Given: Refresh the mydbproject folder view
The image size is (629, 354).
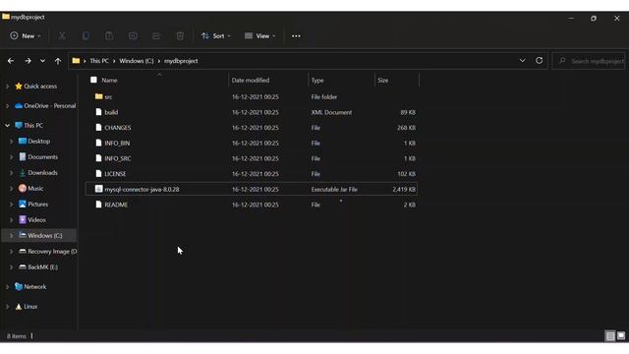Looking at the screenshot, I should (540, 61).
